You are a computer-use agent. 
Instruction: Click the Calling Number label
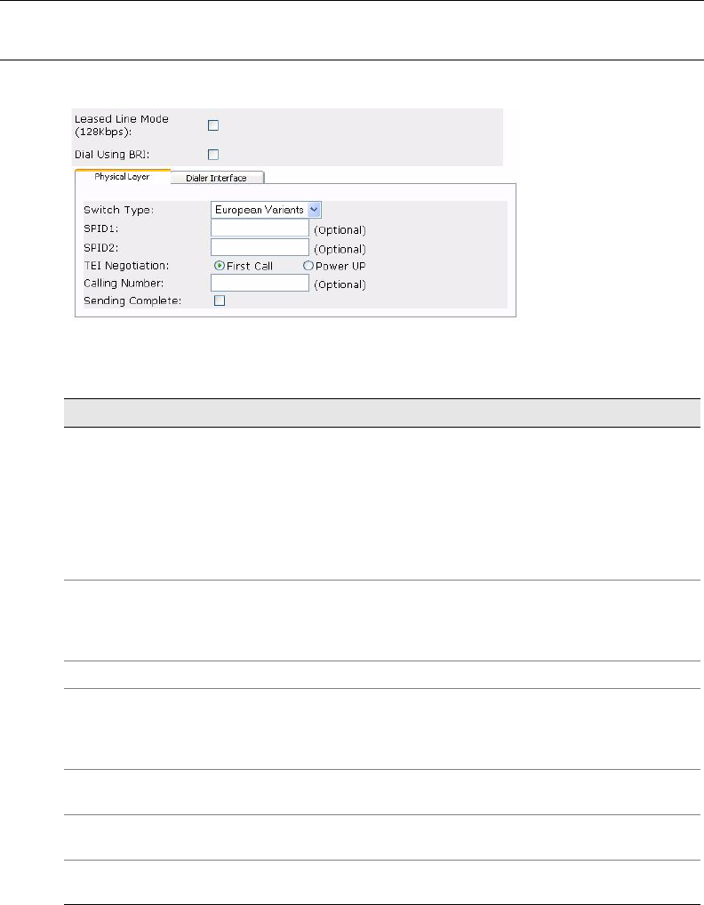click(124, 284)
